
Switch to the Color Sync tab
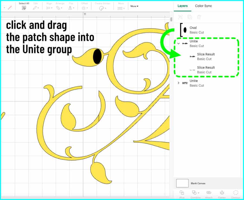coord(203,6)
